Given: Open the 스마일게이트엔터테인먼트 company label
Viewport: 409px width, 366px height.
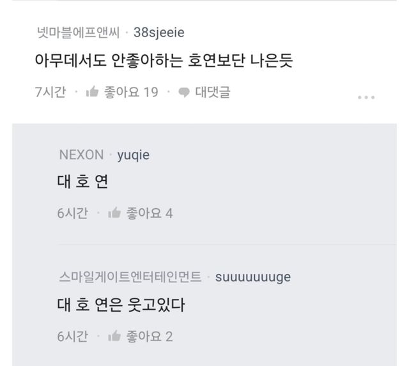Looking at the screenshot, I should click(x=130, y=277).
